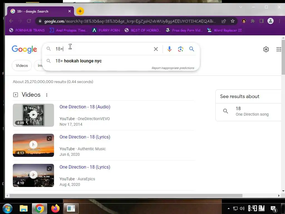The image size is (285, 214).
Task: Expand preview on the 4:13 thumbnail
Action: [x=49, y=139]
